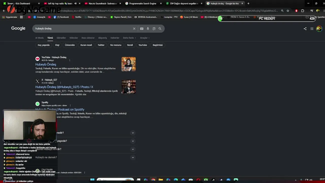Open File Explorer from the taskbar
This screenshot has height=183, width=325.
click(161, 180)
